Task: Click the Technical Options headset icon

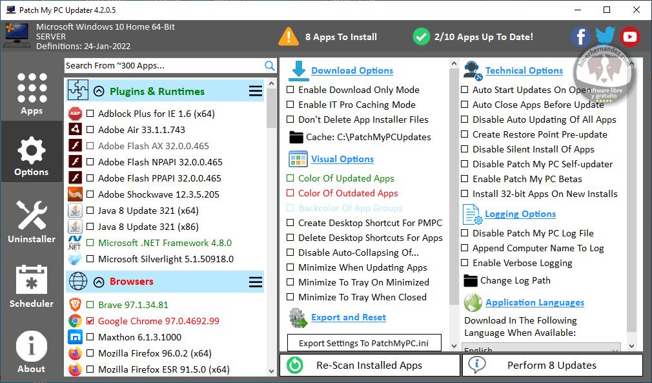Action: 473,70
